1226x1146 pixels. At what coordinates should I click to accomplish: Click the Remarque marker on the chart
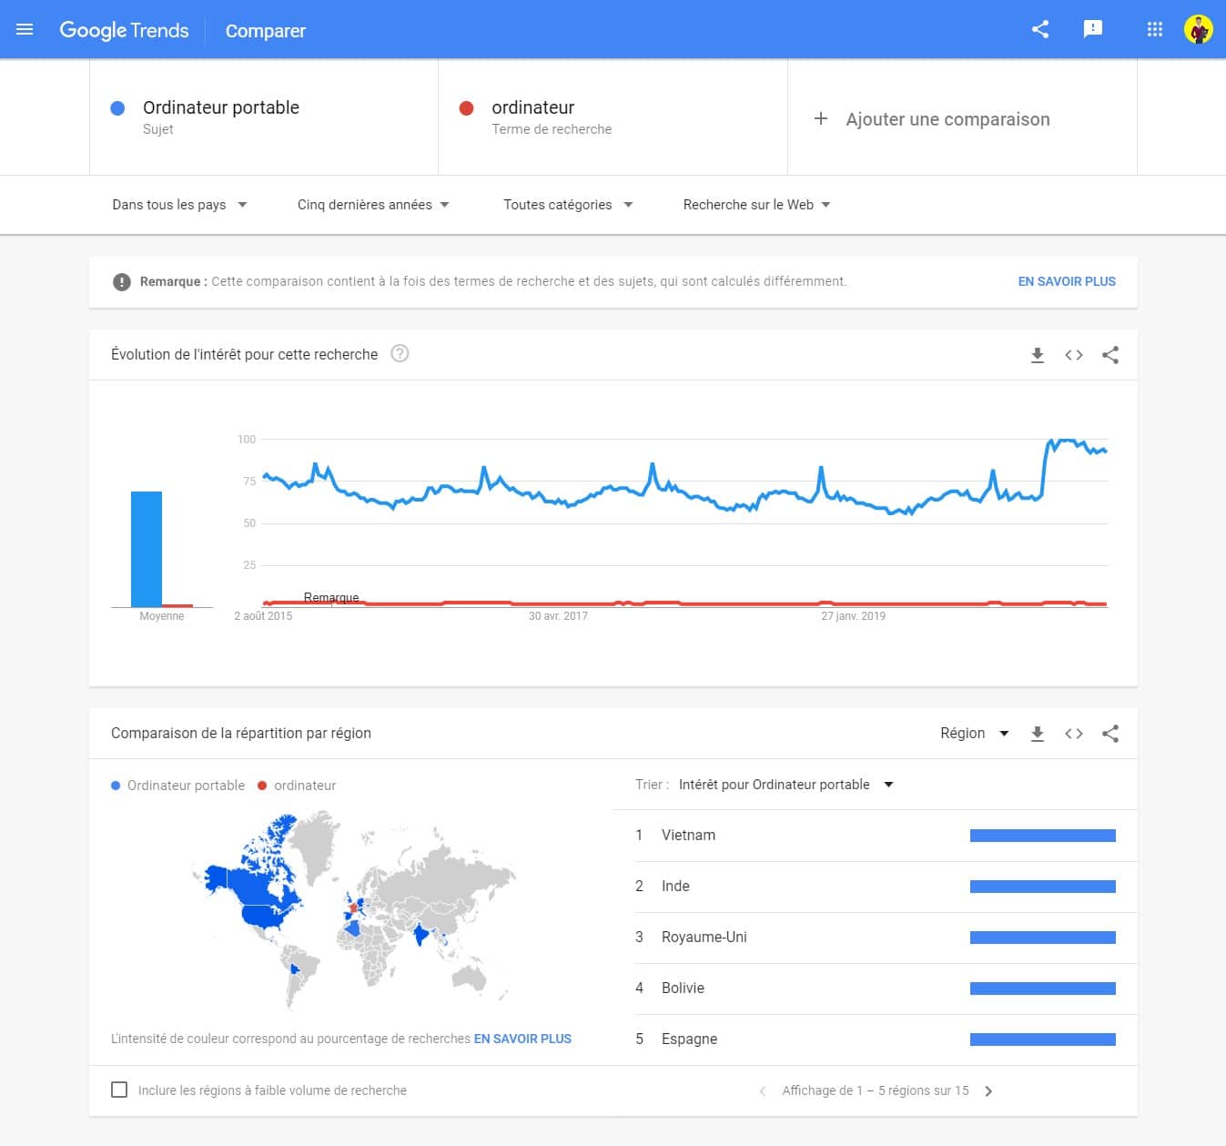click(x=331, y=598)
